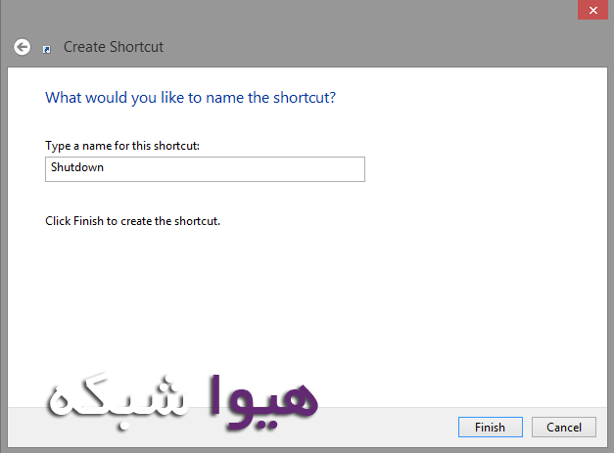Click the "Create Shortcut" title text
The height and width of the screenshot is (453, 614).
(113, 46)
